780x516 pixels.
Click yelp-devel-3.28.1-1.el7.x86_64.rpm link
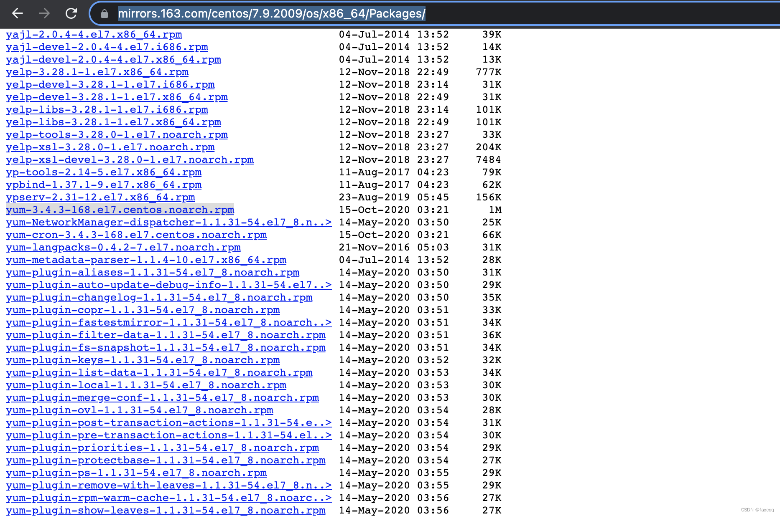click(117, 97)
